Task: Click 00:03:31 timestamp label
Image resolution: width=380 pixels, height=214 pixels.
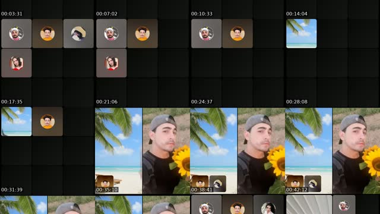Action: tap(12, 14)
